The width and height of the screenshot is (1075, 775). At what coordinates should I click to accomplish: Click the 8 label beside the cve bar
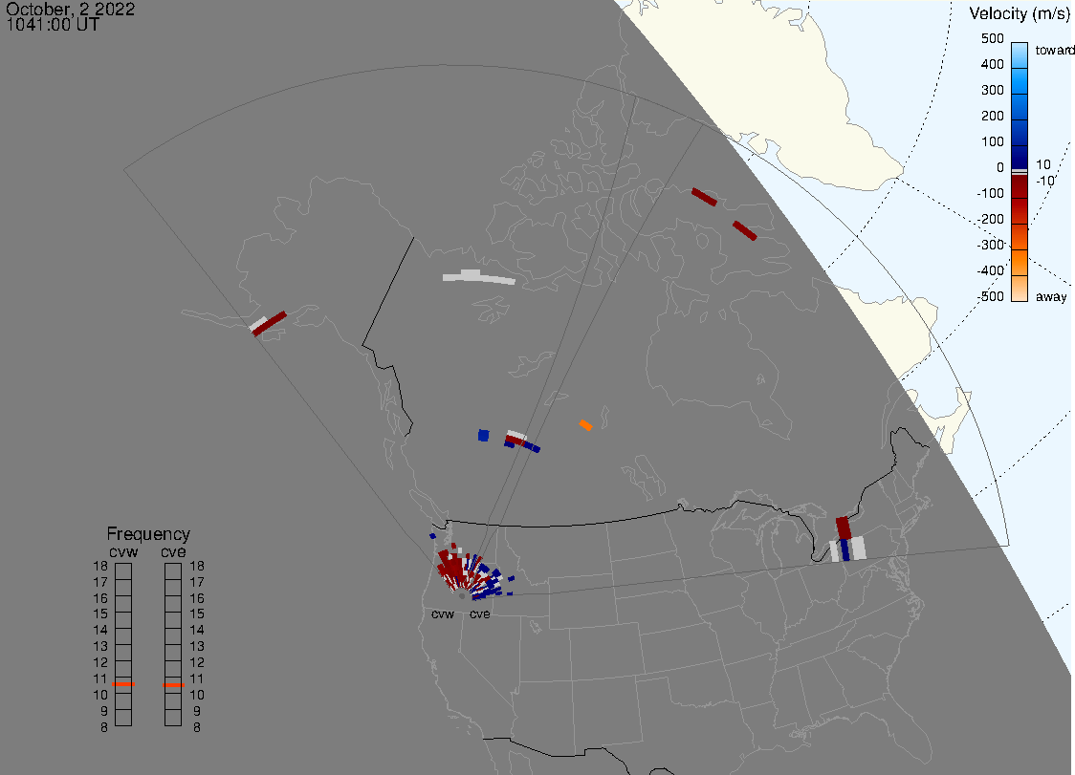[x=197, y=728]
